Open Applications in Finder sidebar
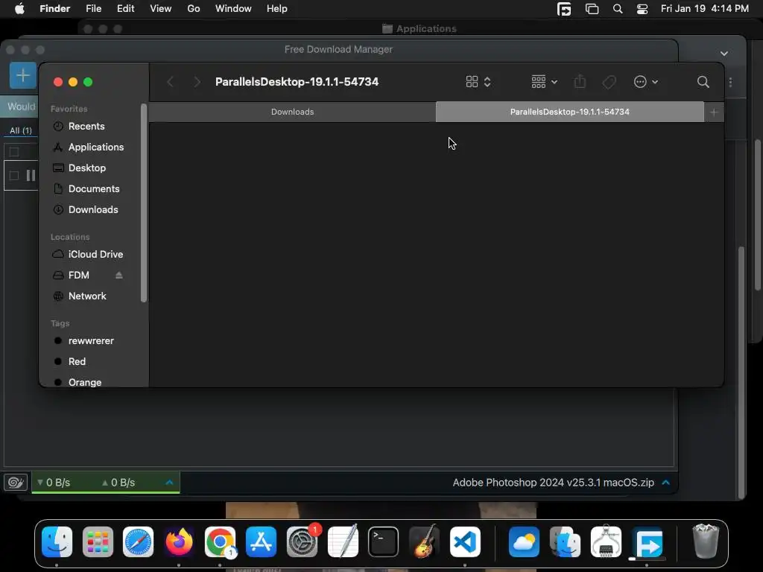 96,147
